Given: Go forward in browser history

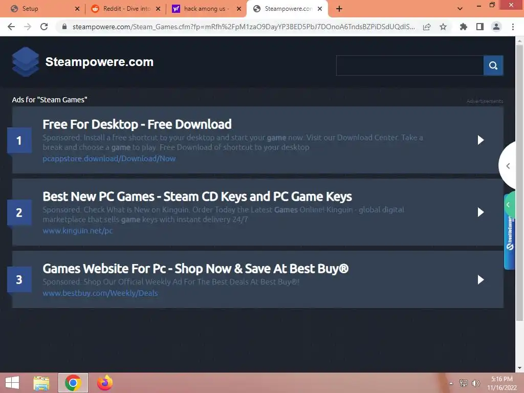Looking at the screenshot, I should (28, 27).
